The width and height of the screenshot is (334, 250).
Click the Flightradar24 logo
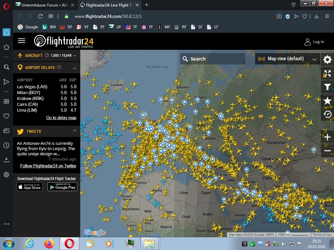pyautogui.click(x=64, y=41)
